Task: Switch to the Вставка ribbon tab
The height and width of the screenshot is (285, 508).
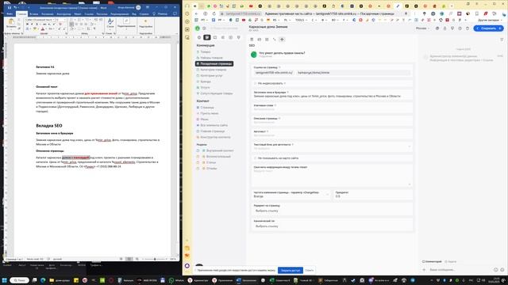Action: (33, 14)
